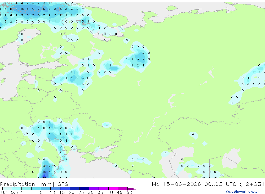
Task: Click the over-50 arrow tip of the legend
Action: [133, 189]
